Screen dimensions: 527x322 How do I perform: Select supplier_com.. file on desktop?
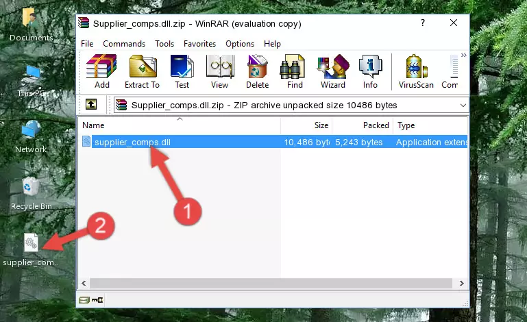pos(31,250)
